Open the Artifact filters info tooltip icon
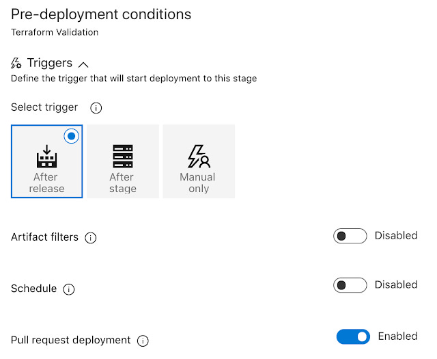437x359 pixels. 91,238
